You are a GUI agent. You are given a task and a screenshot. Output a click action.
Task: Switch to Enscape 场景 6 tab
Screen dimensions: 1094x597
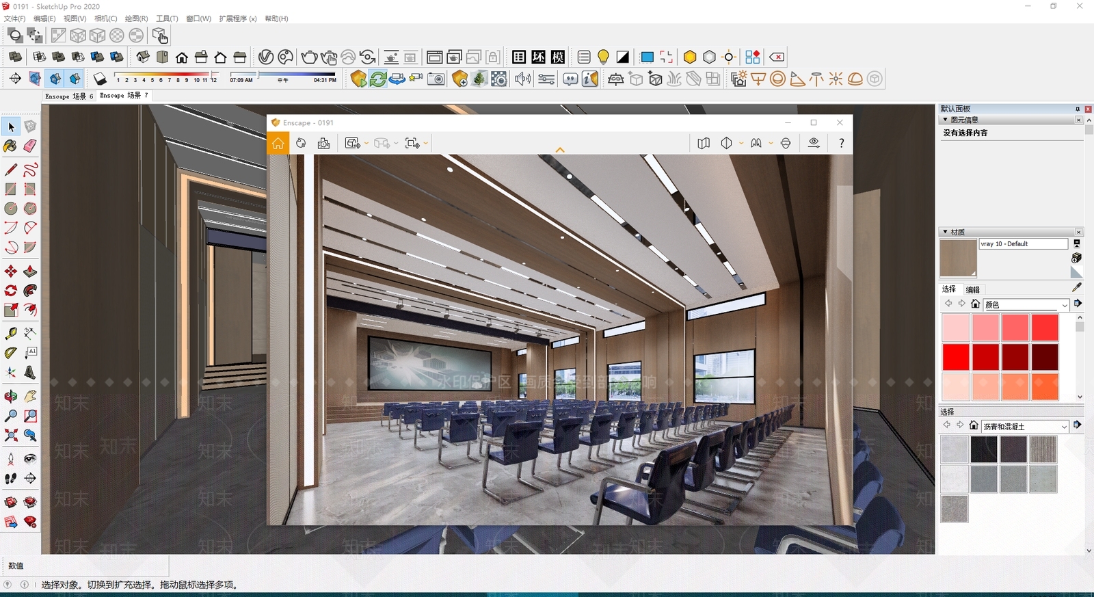point(69,96)
